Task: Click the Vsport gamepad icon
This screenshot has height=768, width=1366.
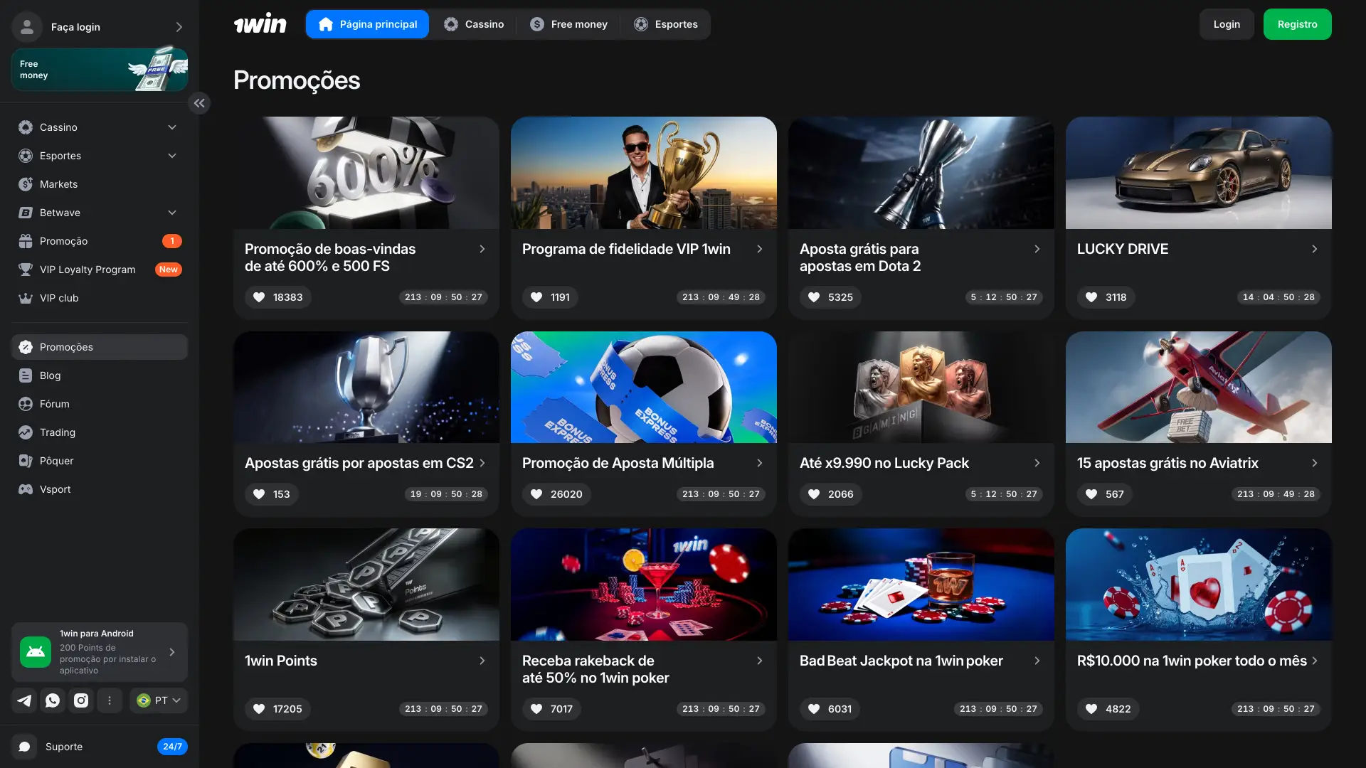Action: (26, 489)
